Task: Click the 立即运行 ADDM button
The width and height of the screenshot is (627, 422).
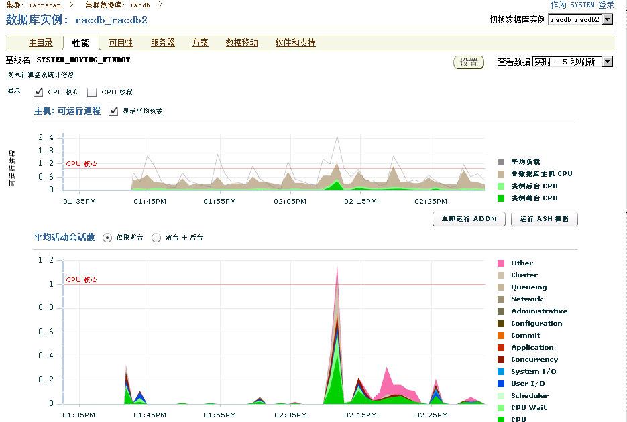Action: (468, 219)
